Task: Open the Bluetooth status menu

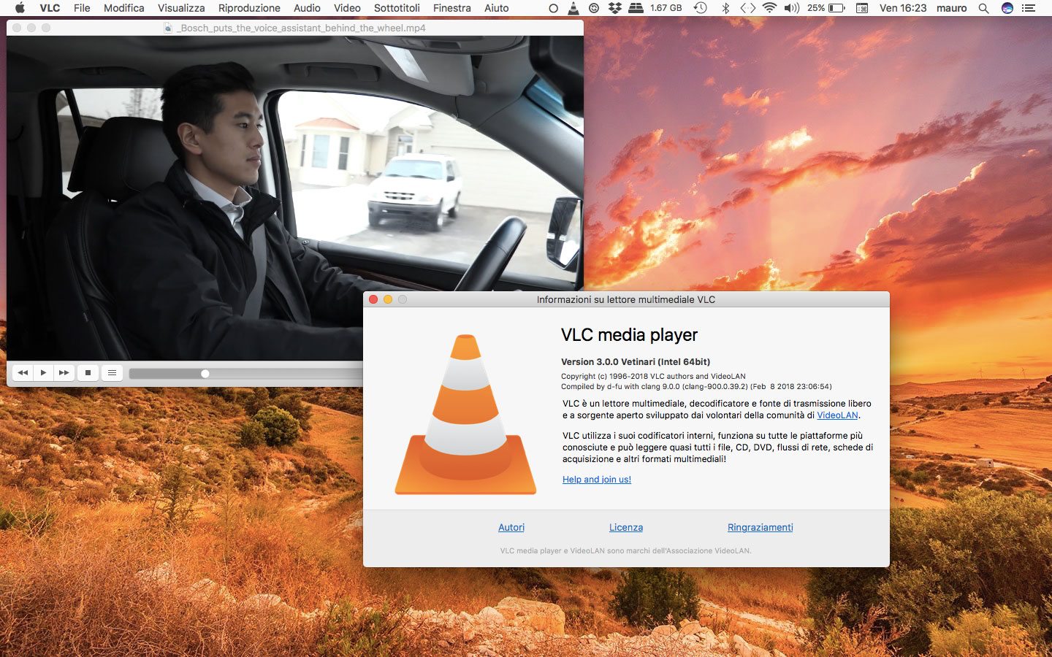Action: (725, 8)
